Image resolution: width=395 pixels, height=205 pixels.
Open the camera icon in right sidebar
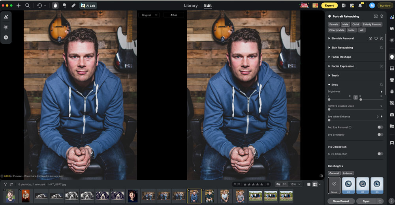coord(392,115)
